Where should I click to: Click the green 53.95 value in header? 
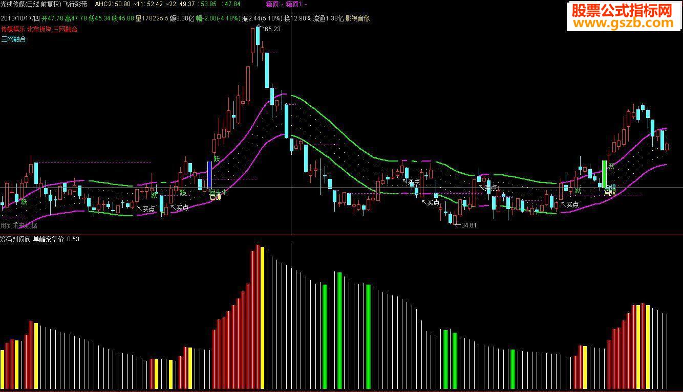point(209,4)
